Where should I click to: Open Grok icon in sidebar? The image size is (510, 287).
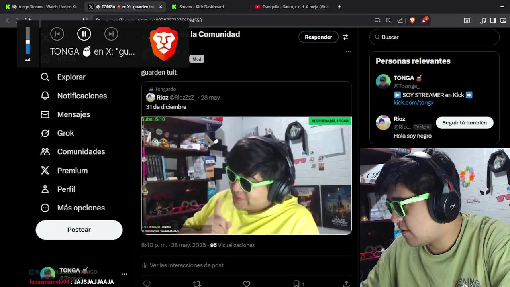(x=45, y=133)
